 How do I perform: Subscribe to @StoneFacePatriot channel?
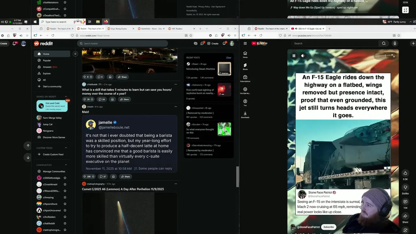[x=329, y=227]
